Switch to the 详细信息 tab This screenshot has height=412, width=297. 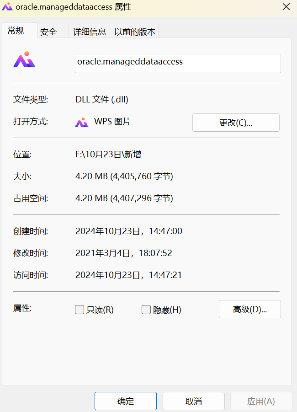pyautogui.click(x=90, y=32)
